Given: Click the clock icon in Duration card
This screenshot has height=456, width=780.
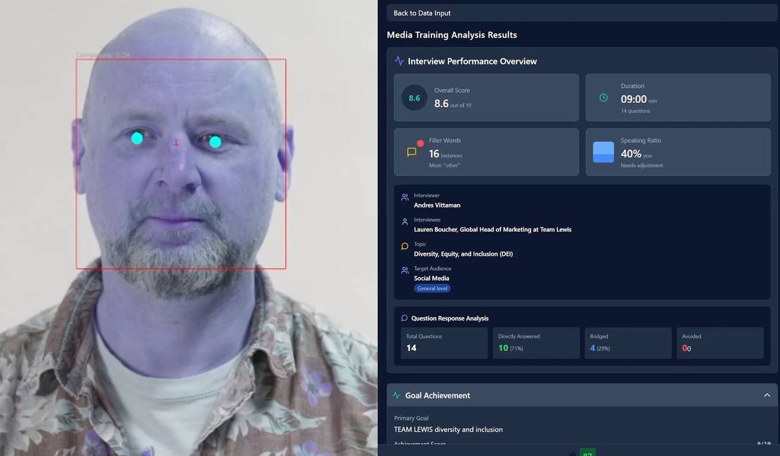Looking at the screenshot, I should point(603,98).
